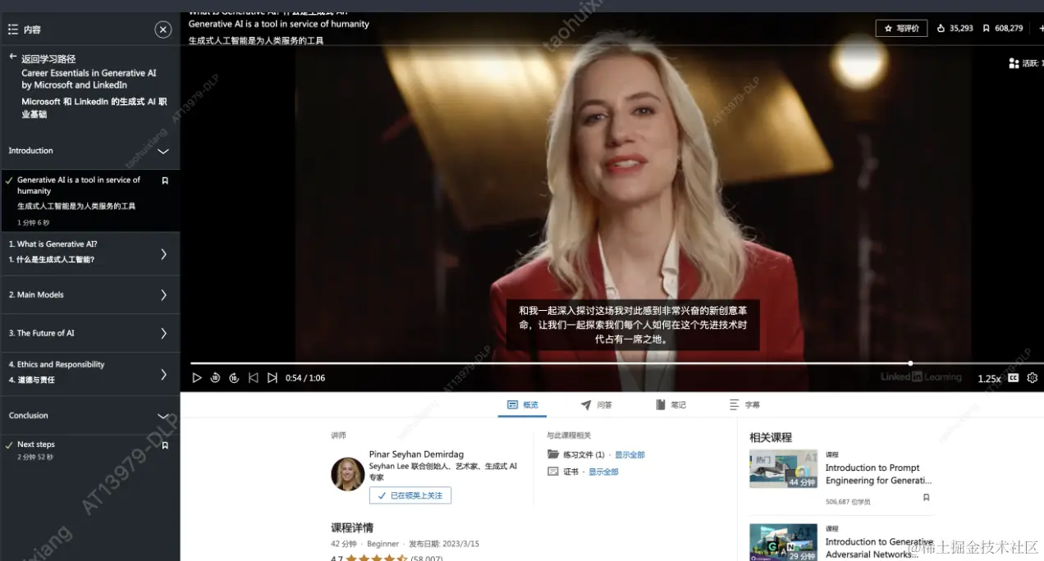This screenshot has width=1044, height=561.
Task: Skip forward 10 seconds
Action: click(234, 378)
